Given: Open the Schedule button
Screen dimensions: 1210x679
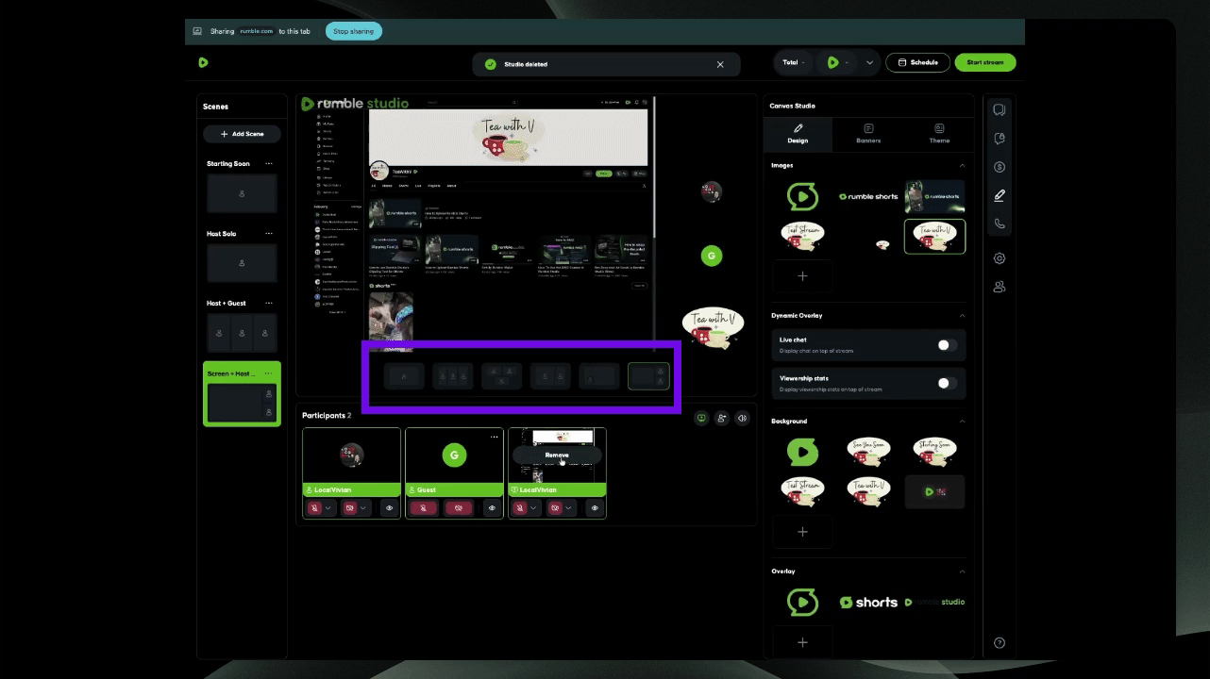Looking at the screenshot, I should coord(917,62).
